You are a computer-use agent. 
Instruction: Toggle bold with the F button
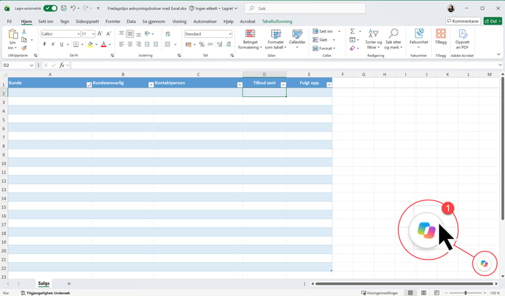[x=45, y=44]
